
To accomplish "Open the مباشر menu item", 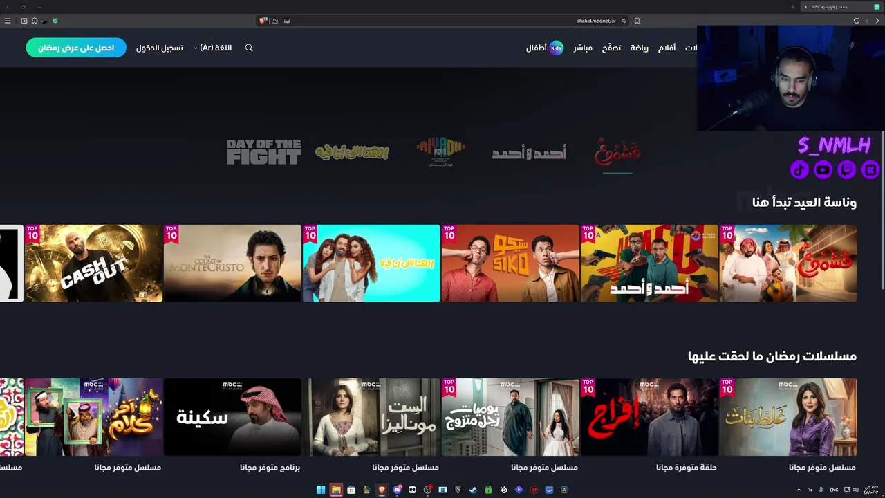I will pyautogui.click(x=583, y=48).
